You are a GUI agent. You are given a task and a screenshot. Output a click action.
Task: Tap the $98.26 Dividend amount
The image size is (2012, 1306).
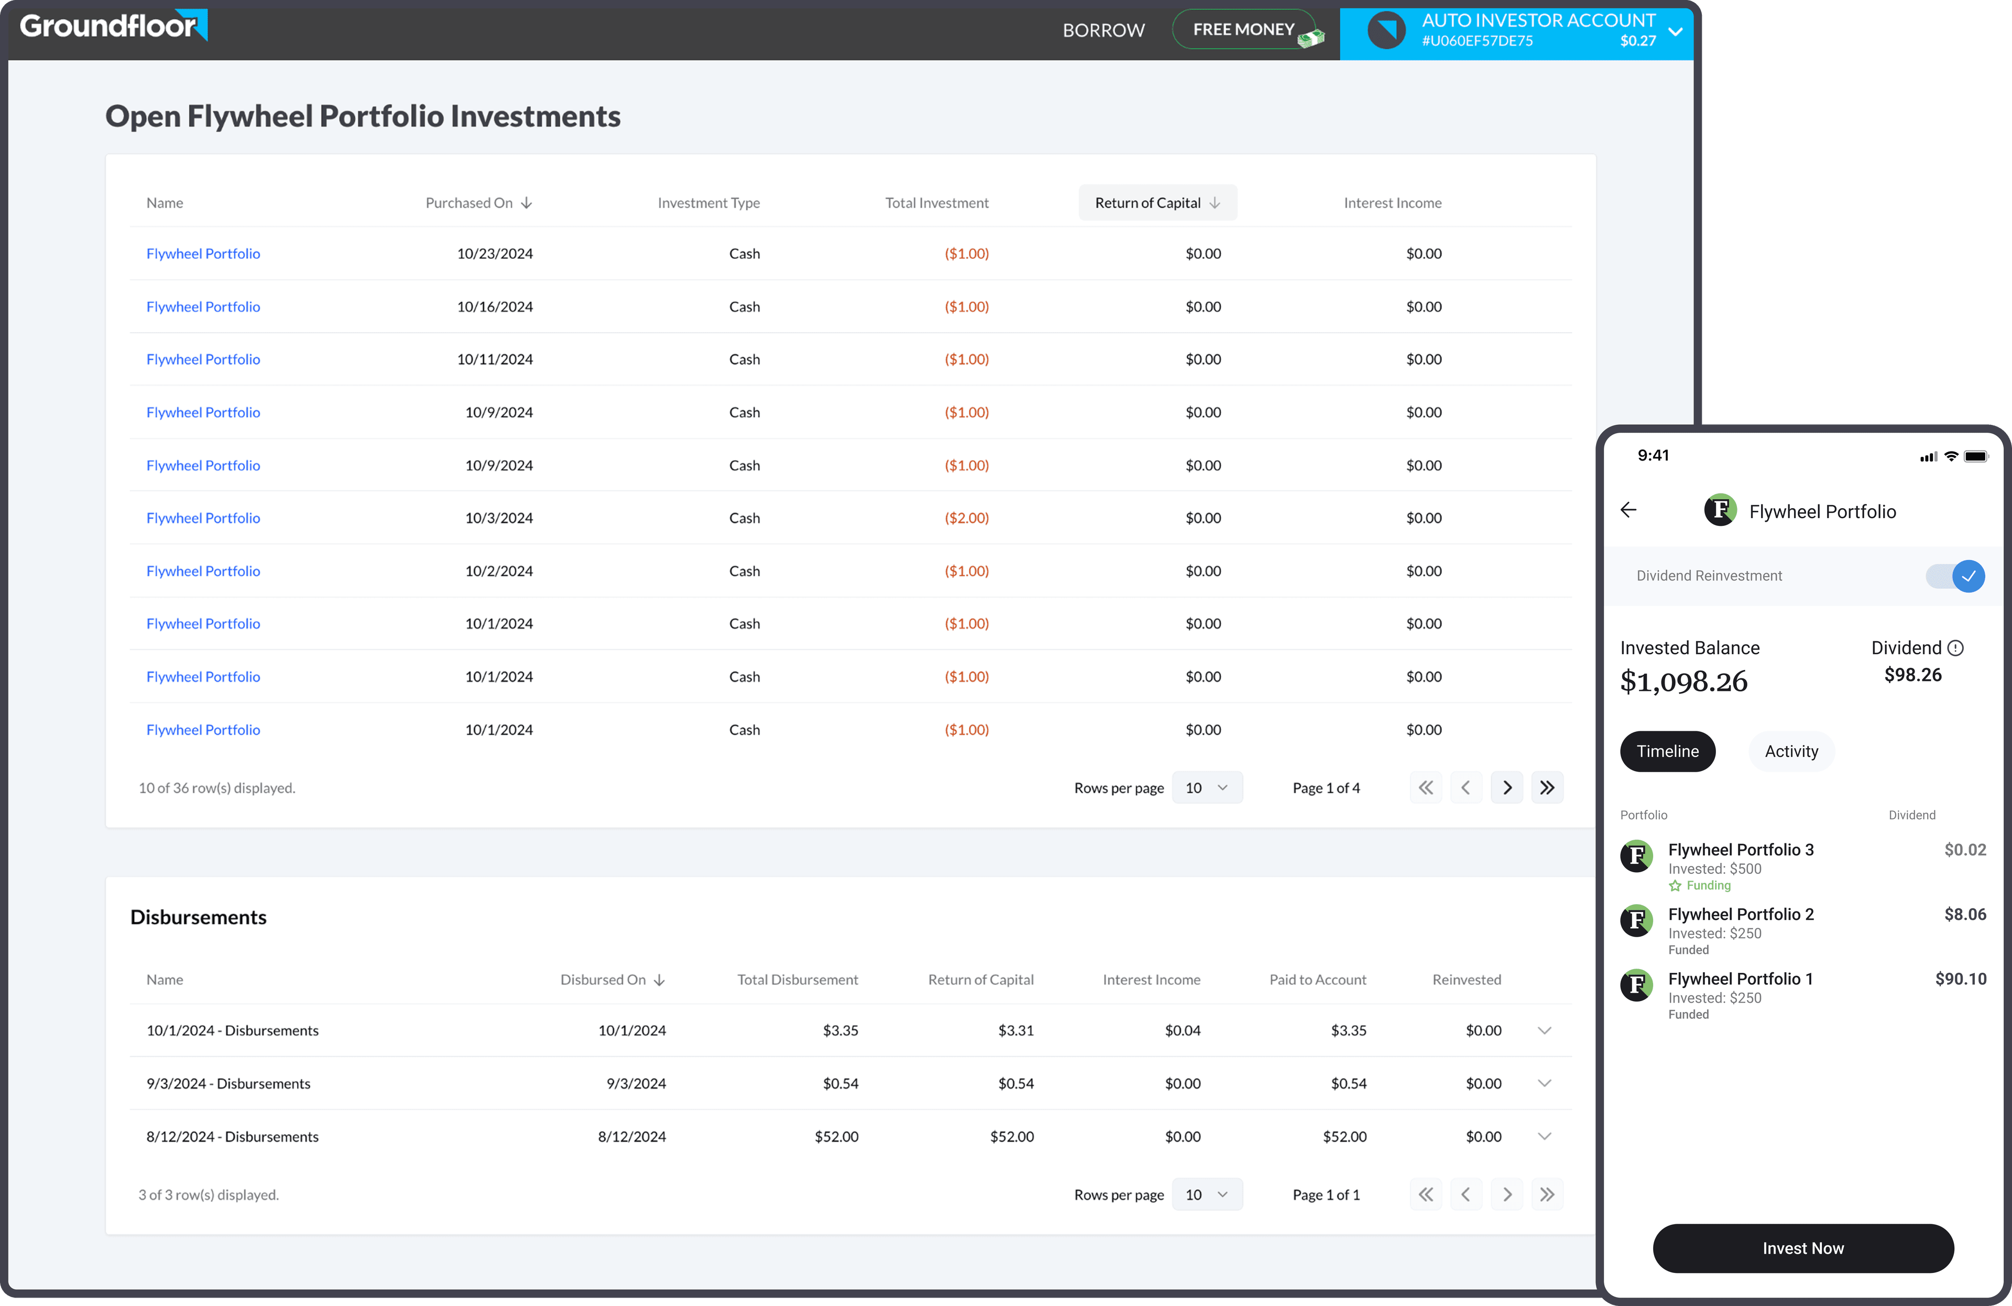coord(1913,675)
